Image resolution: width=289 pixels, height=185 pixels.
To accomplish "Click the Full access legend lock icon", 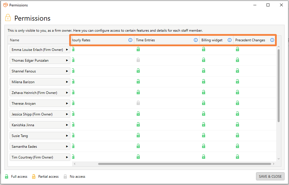I will click(6, 176).
